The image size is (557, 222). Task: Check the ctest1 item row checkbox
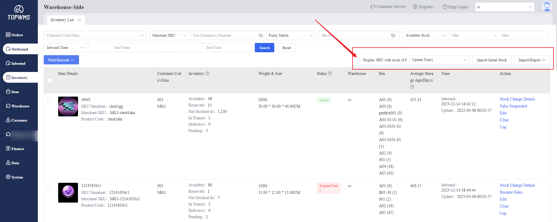click(x=49, y=100)
